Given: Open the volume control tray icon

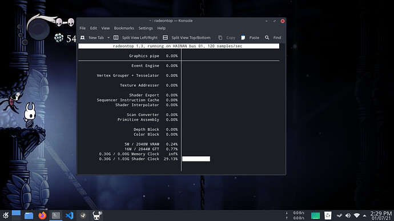Looking at the screenshot, I should (348, 216).
